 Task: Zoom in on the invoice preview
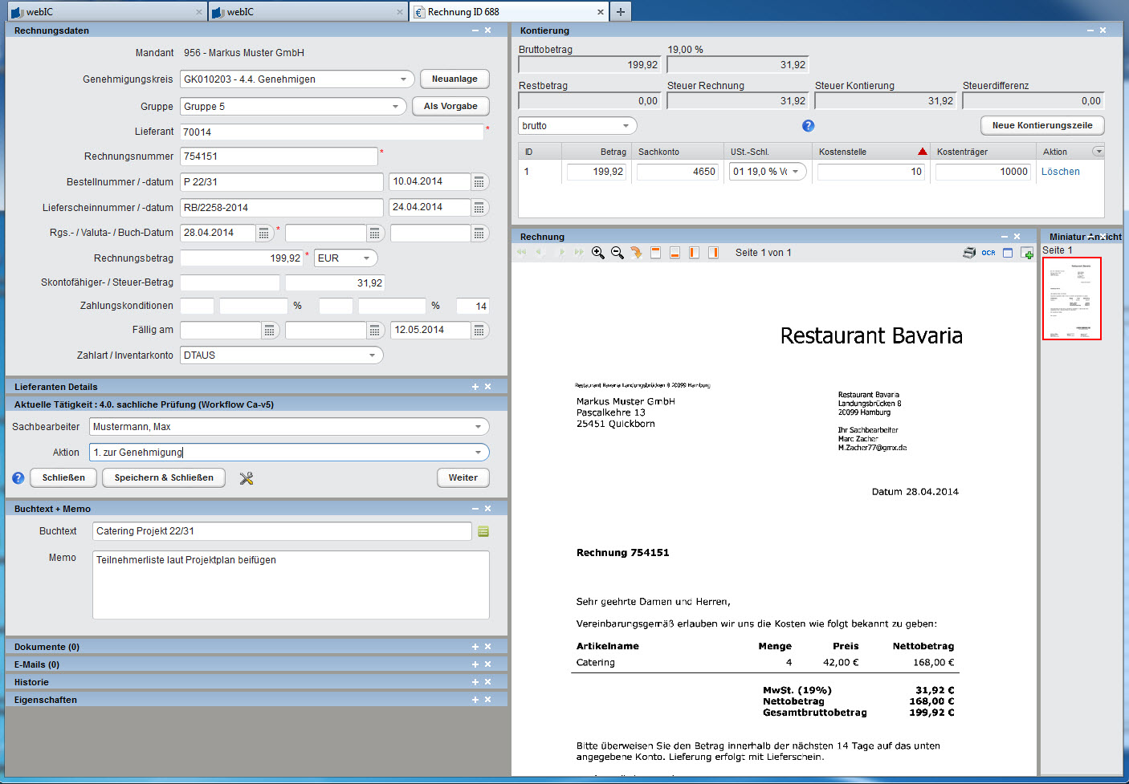pyautogui.click(x=597, y=253)
